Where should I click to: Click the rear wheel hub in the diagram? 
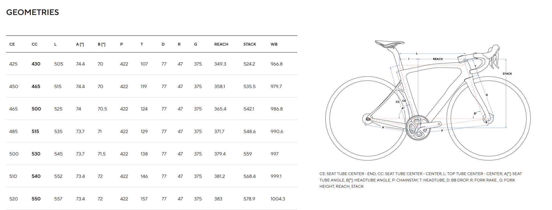[368, 119]
